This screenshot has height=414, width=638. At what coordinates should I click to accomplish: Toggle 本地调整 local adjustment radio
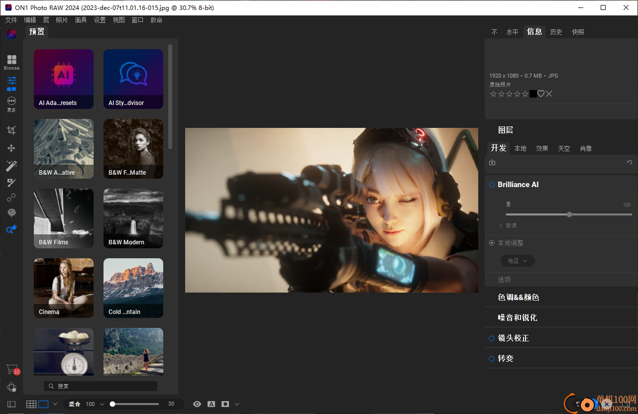tap(492, 243)
